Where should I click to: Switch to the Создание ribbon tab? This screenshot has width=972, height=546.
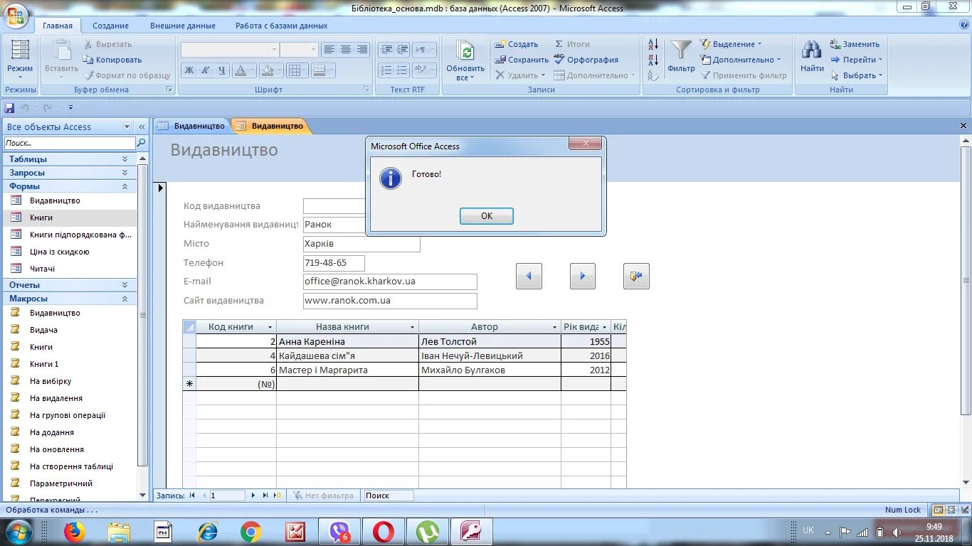[x=110, y=26]
